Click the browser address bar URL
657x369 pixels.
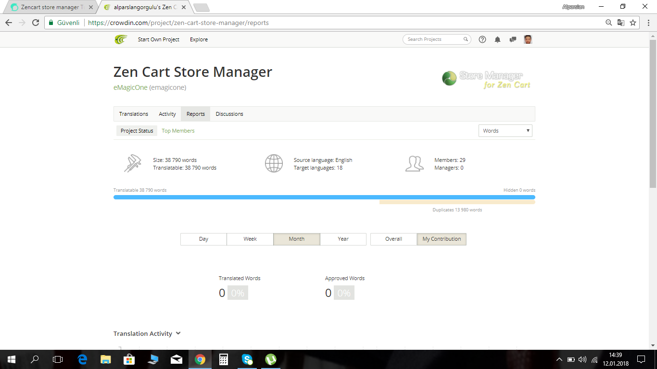(178, 23)
